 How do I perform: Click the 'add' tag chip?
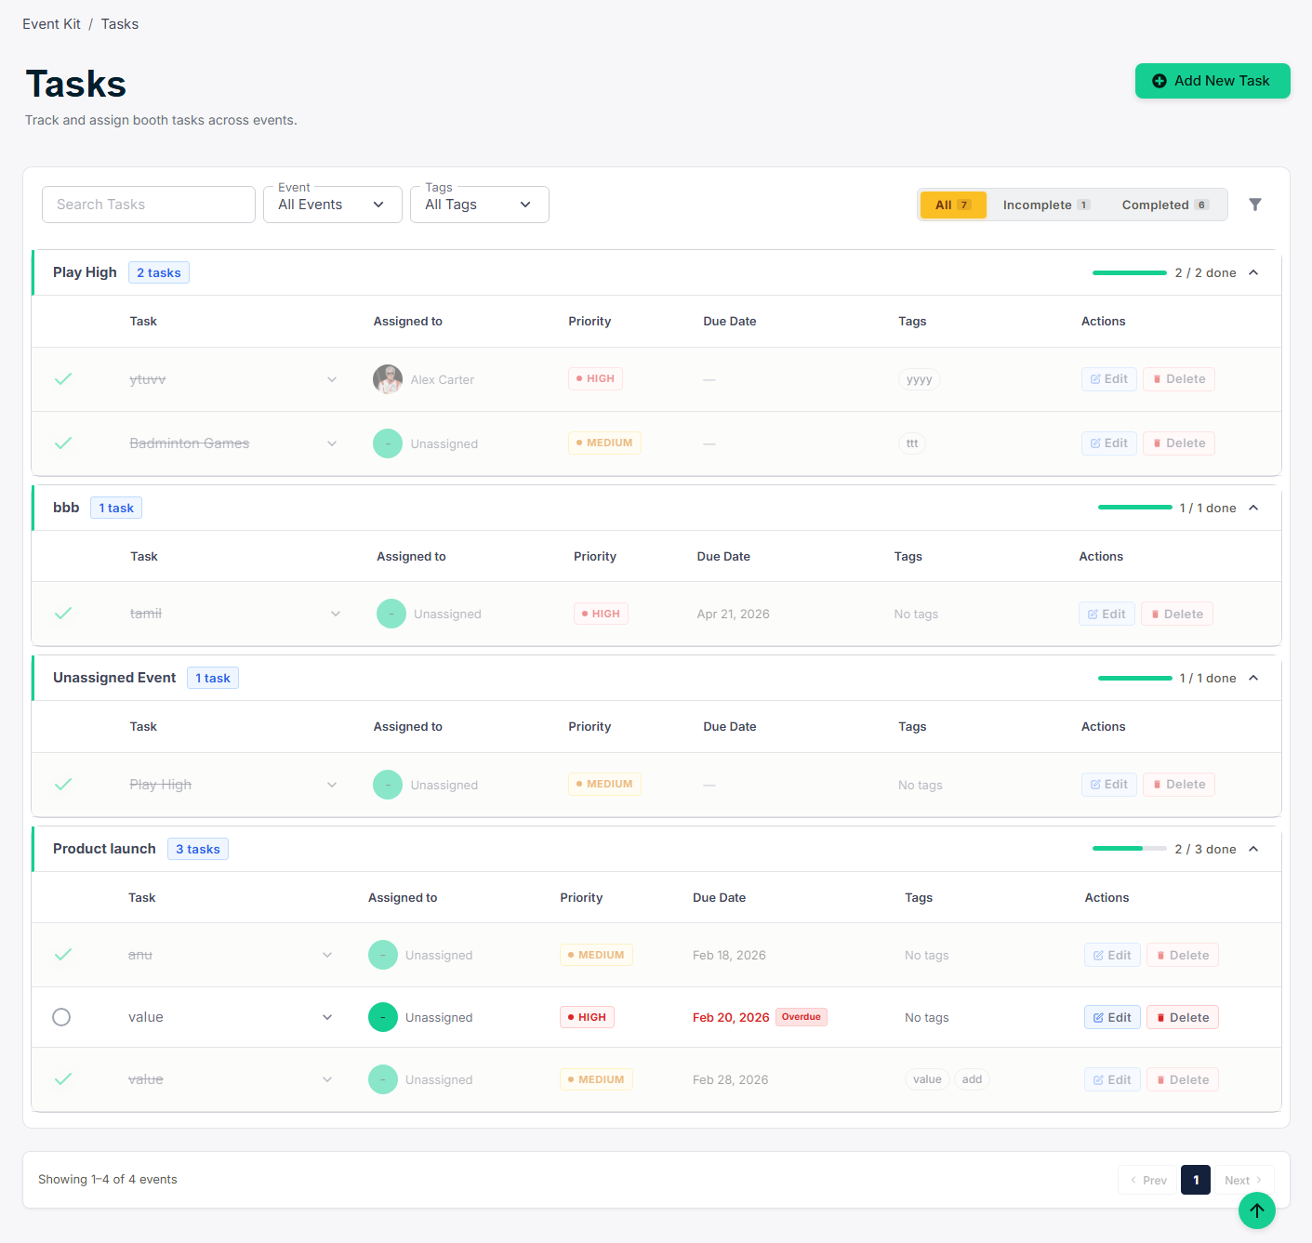(972, 1079)
